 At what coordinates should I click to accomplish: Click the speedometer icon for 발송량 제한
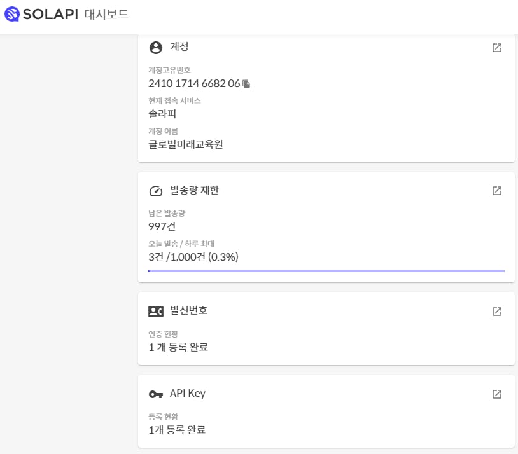[156, 191]
